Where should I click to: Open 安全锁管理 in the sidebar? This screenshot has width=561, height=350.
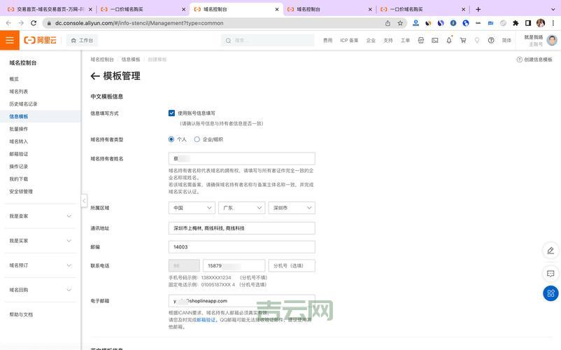coord(21,192)
